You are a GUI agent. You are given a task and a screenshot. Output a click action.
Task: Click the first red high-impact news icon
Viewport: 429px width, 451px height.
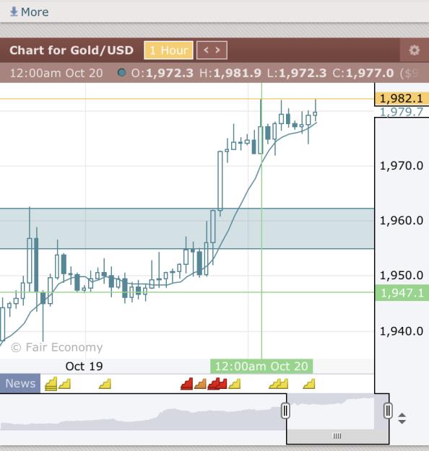186,384
